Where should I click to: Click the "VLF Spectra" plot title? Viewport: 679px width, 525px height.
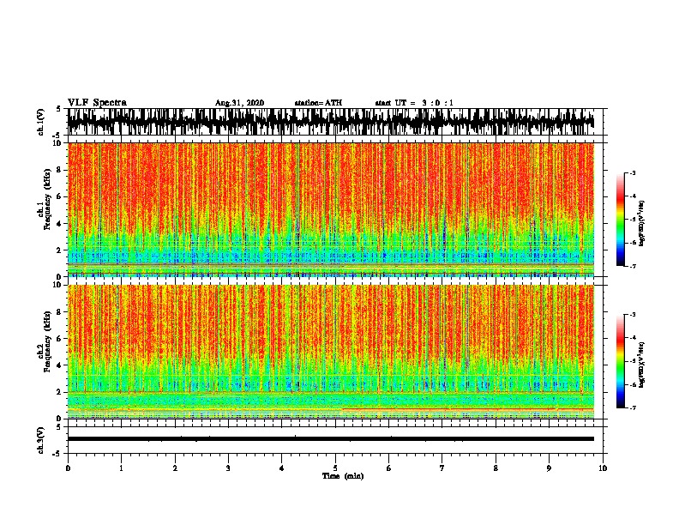[x=97, y=103]
